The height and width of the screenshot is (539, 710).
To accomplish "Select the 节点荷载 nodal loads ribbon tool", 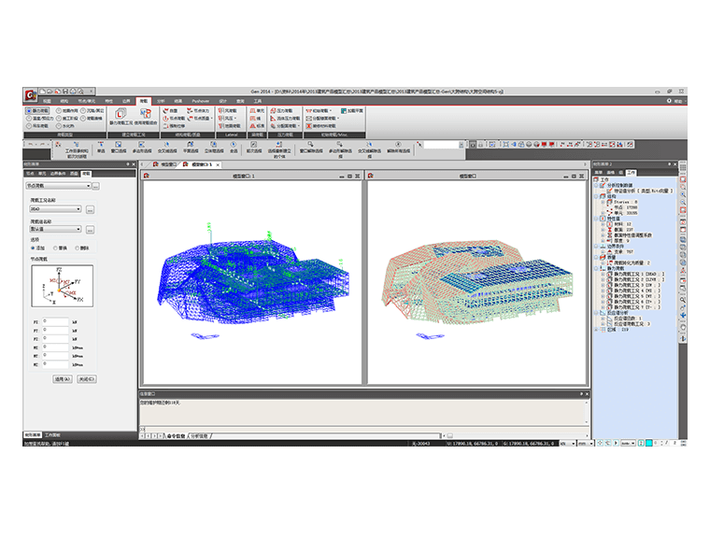I will pyautogui.click(x=174, y=119).
